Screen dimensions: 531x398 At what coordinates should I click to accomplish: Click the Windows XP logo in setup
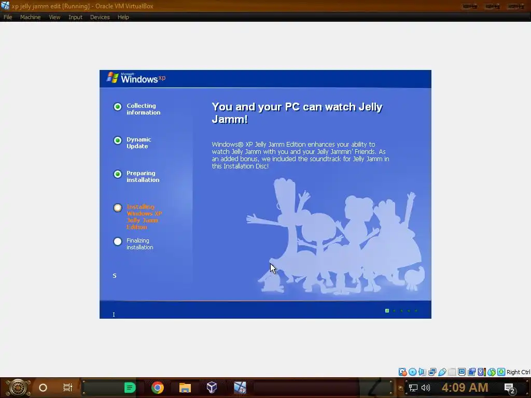point(136,78)
